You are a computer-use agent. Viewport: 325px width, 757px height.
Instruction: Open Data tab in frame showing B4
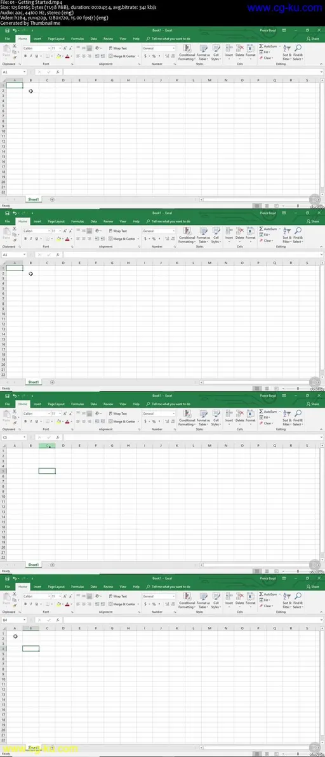(x=93, y=587)
